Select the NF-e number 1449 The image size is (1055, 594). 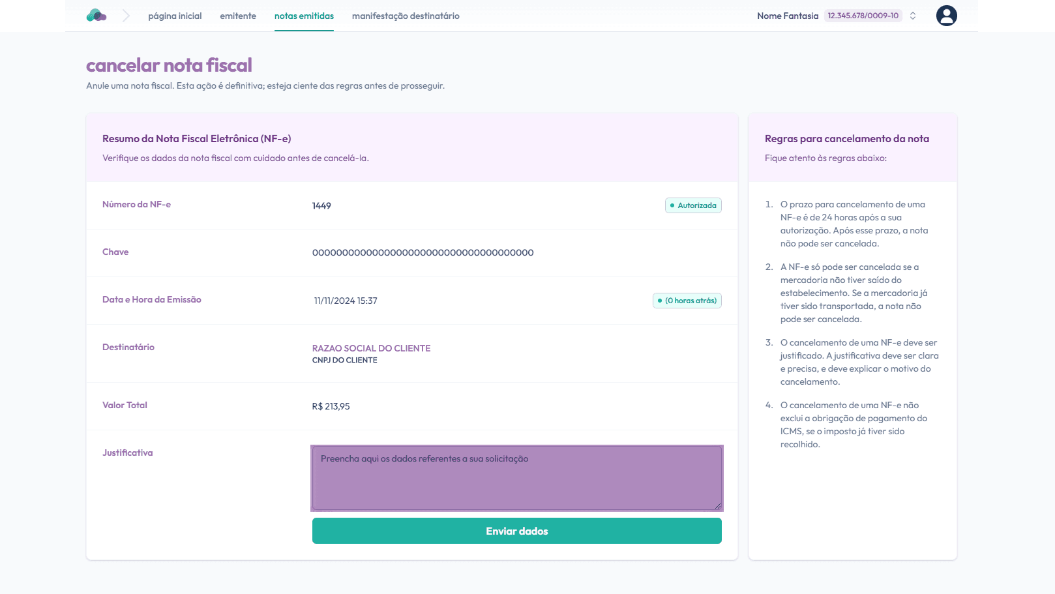pyautogui.click(x=321, y=206)
